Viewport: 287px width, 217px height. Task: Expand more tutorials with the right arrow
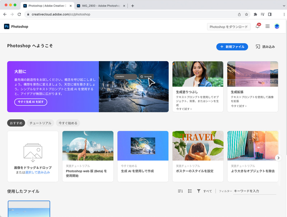(278, 157)
